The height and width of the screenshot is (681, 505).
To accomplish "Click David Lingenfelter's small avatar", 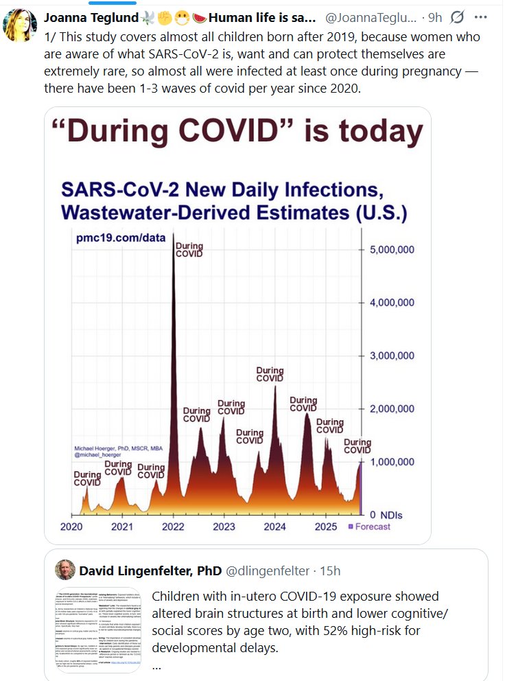I will click(x=66, y=570).
